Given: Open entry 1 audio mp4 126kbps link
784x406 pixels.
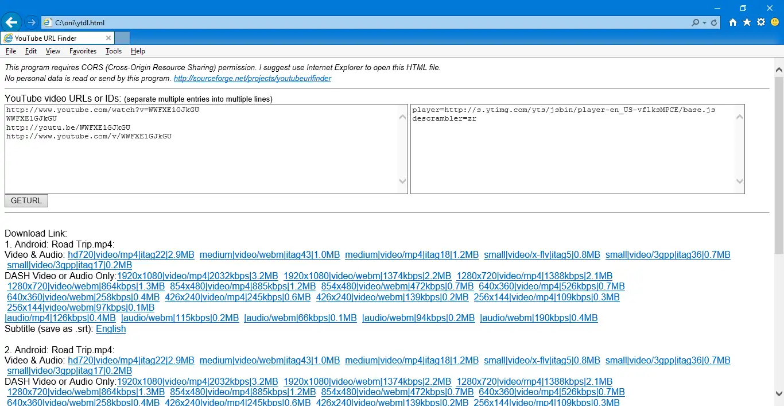Looking at the screenshot, I should (x=60, y=318).
